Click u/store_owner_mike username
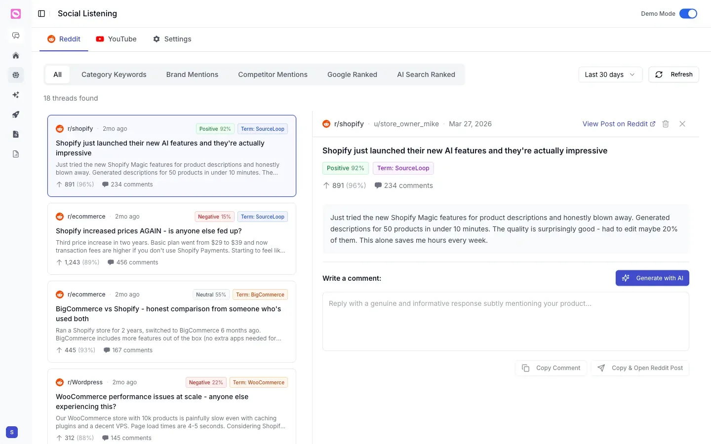 (406, 124)
